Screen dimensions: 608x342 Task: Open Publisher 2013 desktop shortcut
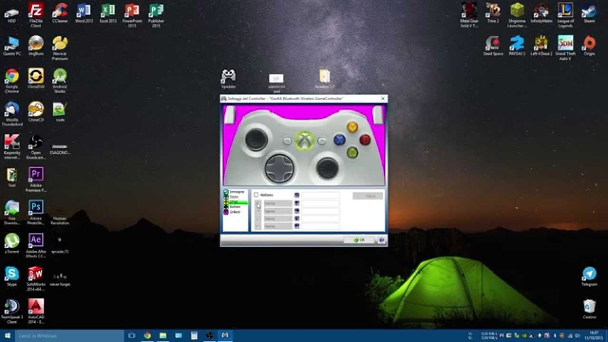point(156,14)
